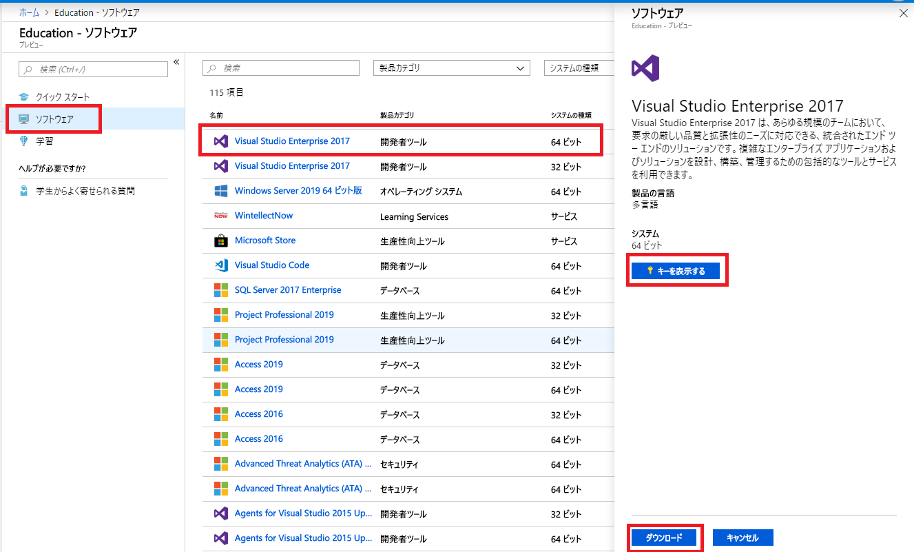Screen dimensions: 914x552
Task: Click 'Learning Services' category cell
Action: (x=414, y=216)
